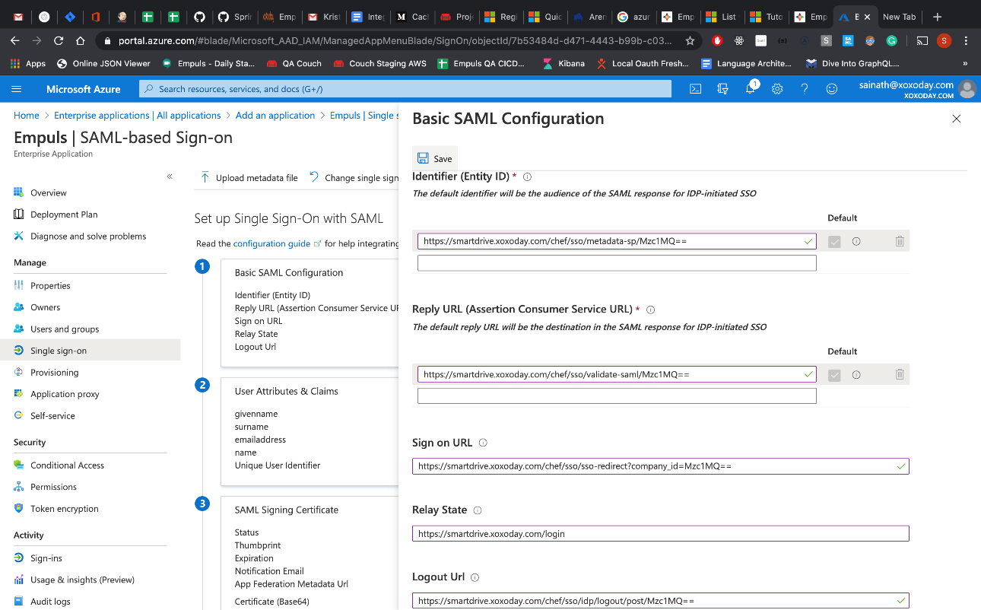Viewport: 981px width, 610px height.
Task: Go to Add an application breadcrumb
Action: tap(275, 116)
